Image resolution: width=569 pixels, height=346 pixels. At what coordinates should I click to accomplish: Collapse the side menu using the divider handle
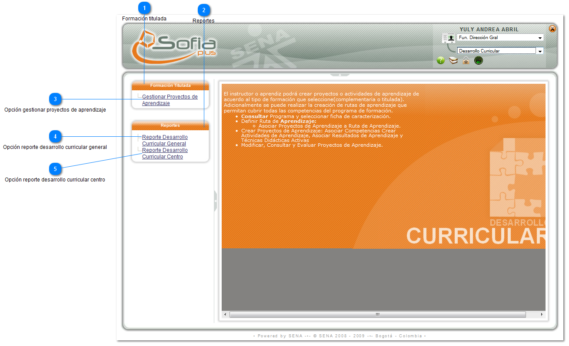(x=215, y=201)
